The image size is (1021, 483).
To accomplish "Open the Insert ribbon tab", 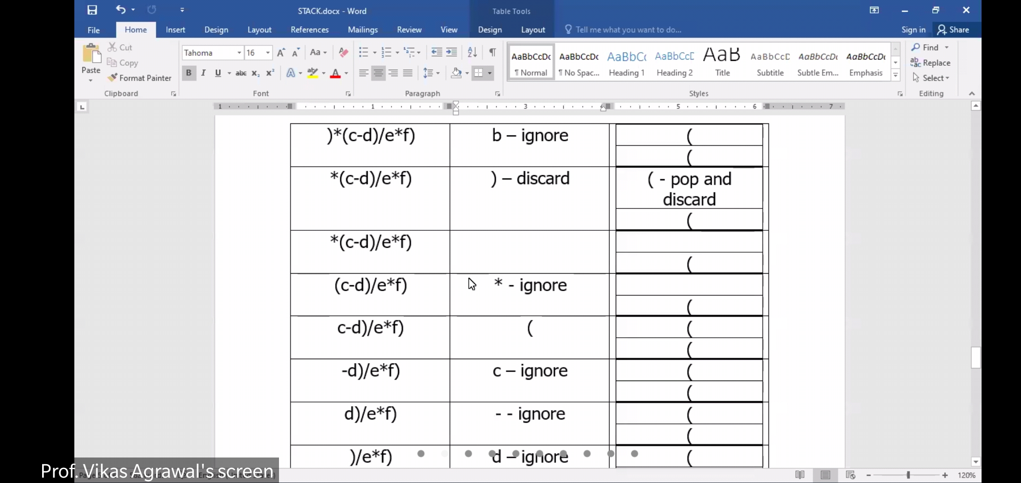I will point(175,30).
